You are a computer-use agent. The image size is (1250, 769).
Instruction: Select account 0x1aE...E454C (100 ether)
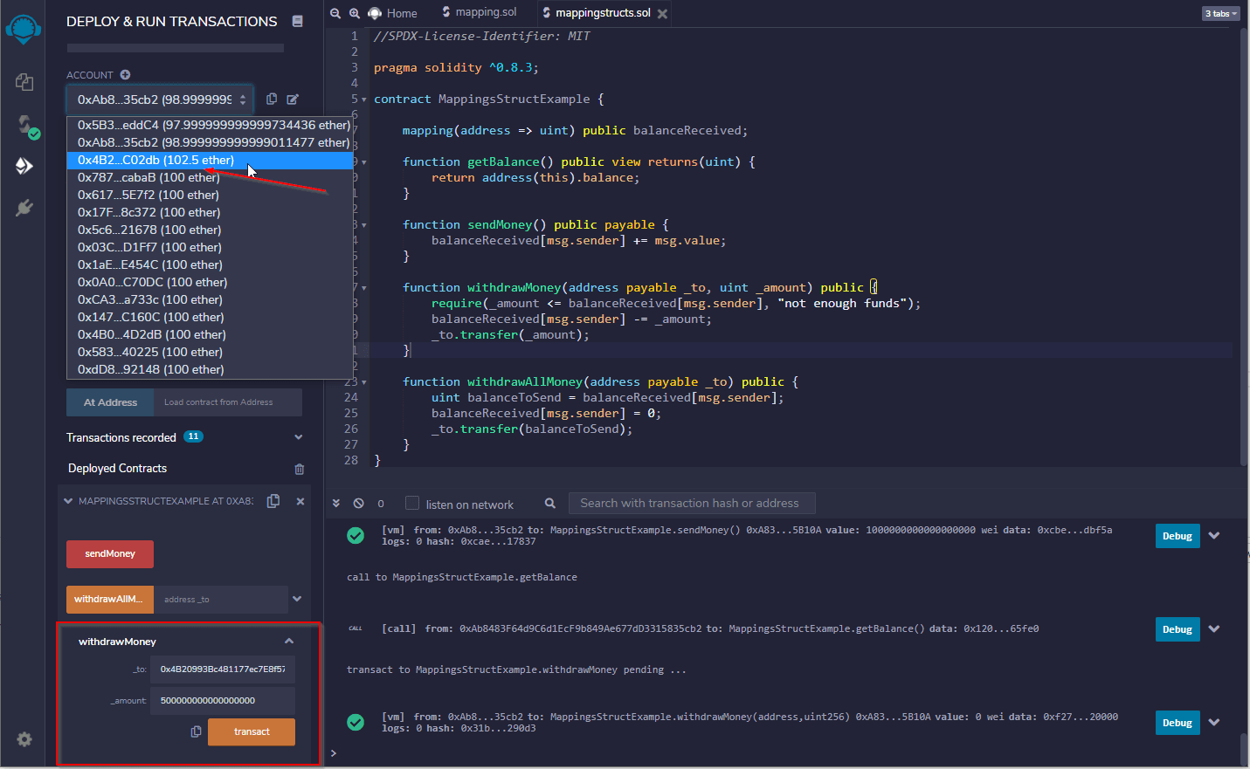tap(210, 264)
